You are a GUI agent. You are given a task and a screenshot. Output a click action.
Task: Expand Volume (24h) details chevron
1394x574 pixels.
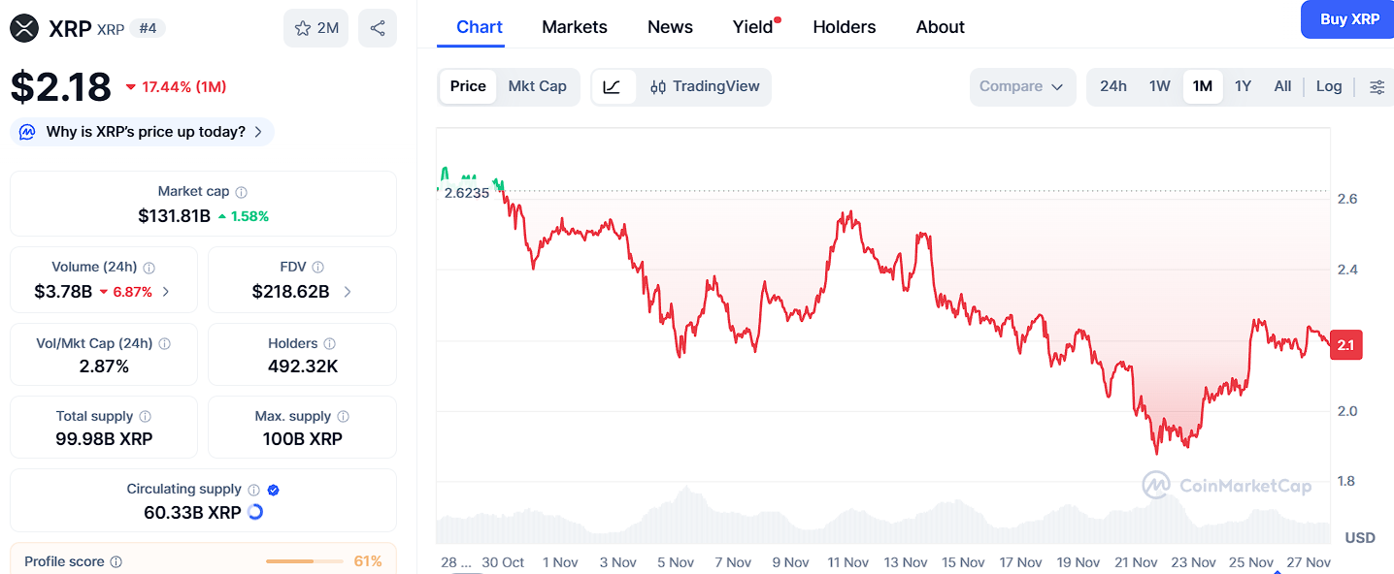pos(166,291)
